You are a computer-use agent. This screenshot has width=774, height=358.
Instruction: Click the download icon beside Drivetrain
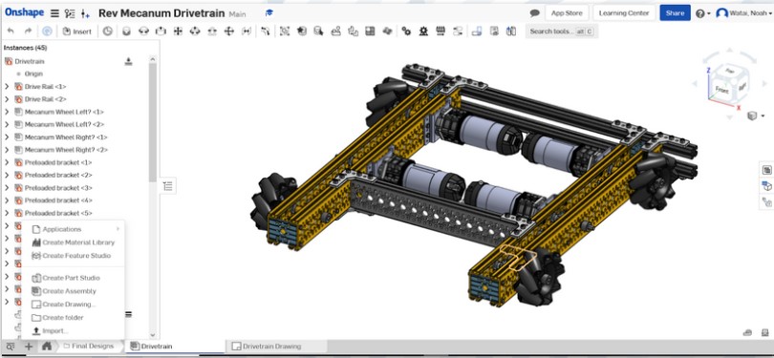128,61
